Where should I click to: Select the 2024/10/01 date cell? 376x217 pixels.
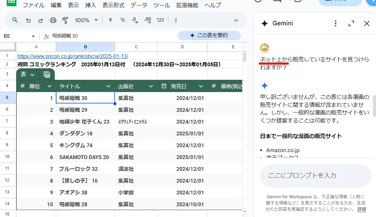click(183, 204)
